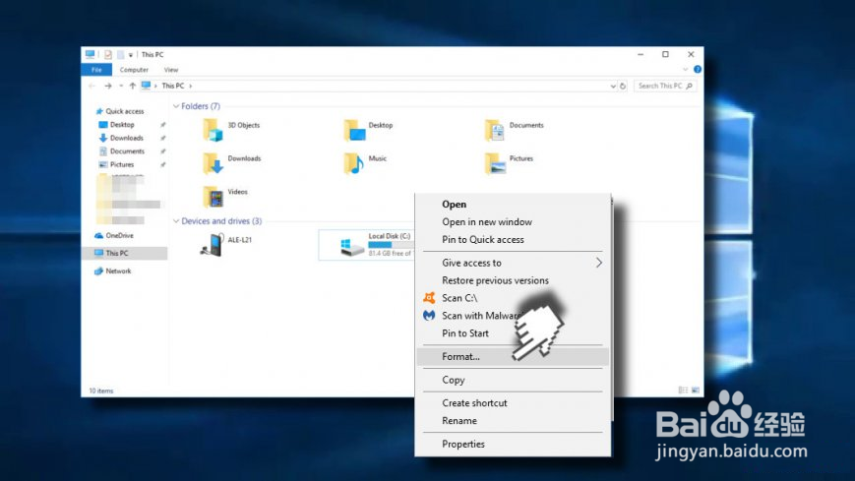Collapse the Folders (7) group
855x481 pixels.
click(x=176, y=106)
